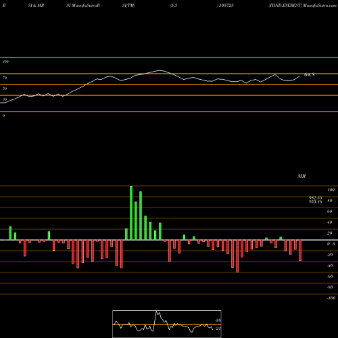Click the MR panel title label
The height and width of the screenshot is (338, 338).
[301, 176]
